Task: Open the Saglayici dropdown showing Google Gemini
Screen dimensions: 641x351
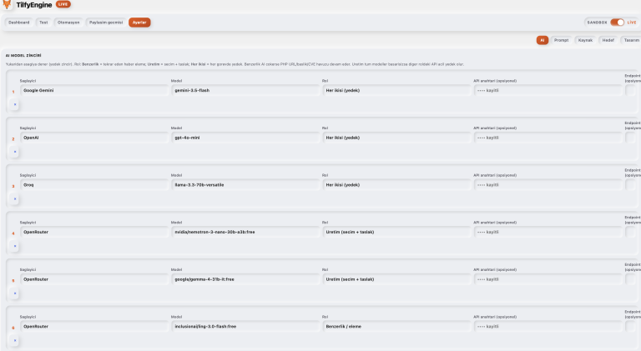Action: pyautogui.click(x=94, y=90)
